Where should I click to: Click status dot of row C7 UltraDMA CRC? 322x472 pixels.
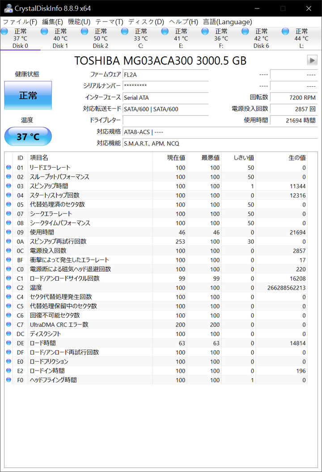(8, 324)
